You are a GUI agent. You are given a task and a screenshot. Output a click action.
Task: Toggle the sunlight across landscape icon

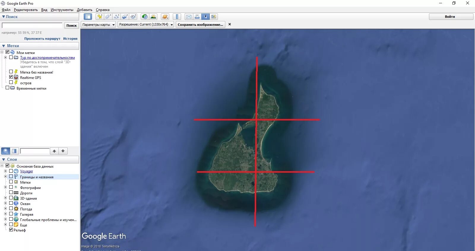coord(153,17)
